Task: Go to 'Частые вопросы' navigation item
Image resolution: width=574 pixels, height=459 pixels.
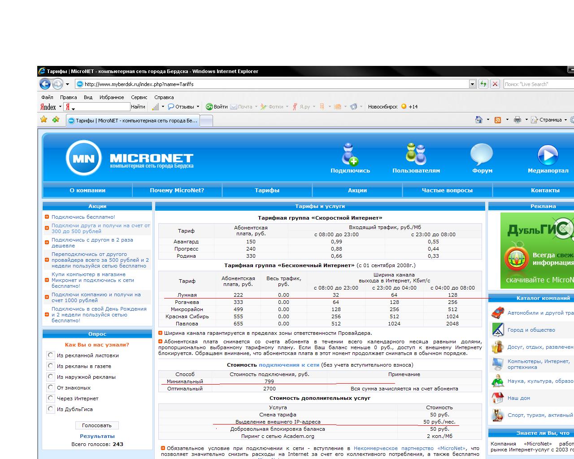Action: click(447, 190)
